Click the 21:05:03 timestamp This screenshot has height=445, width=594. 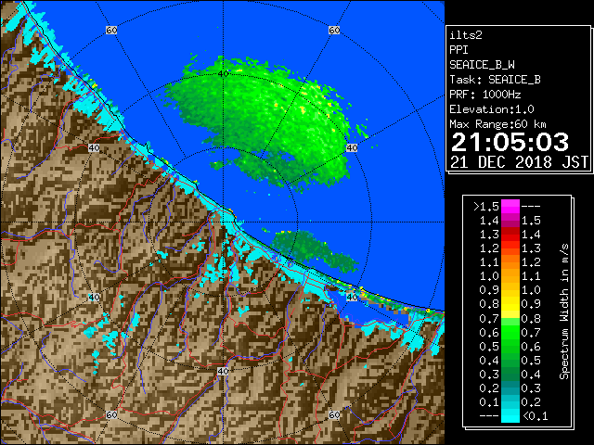(x=510, y=142)
